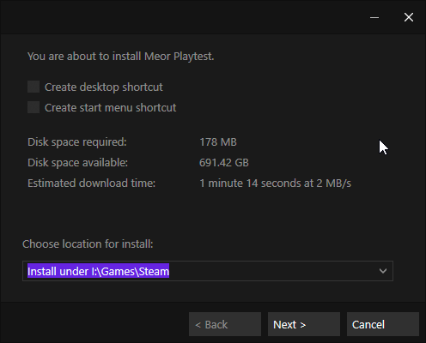Open the install location combo box
Screen dimensions: 426x343
pyautogui.click(x=208, y=271)
